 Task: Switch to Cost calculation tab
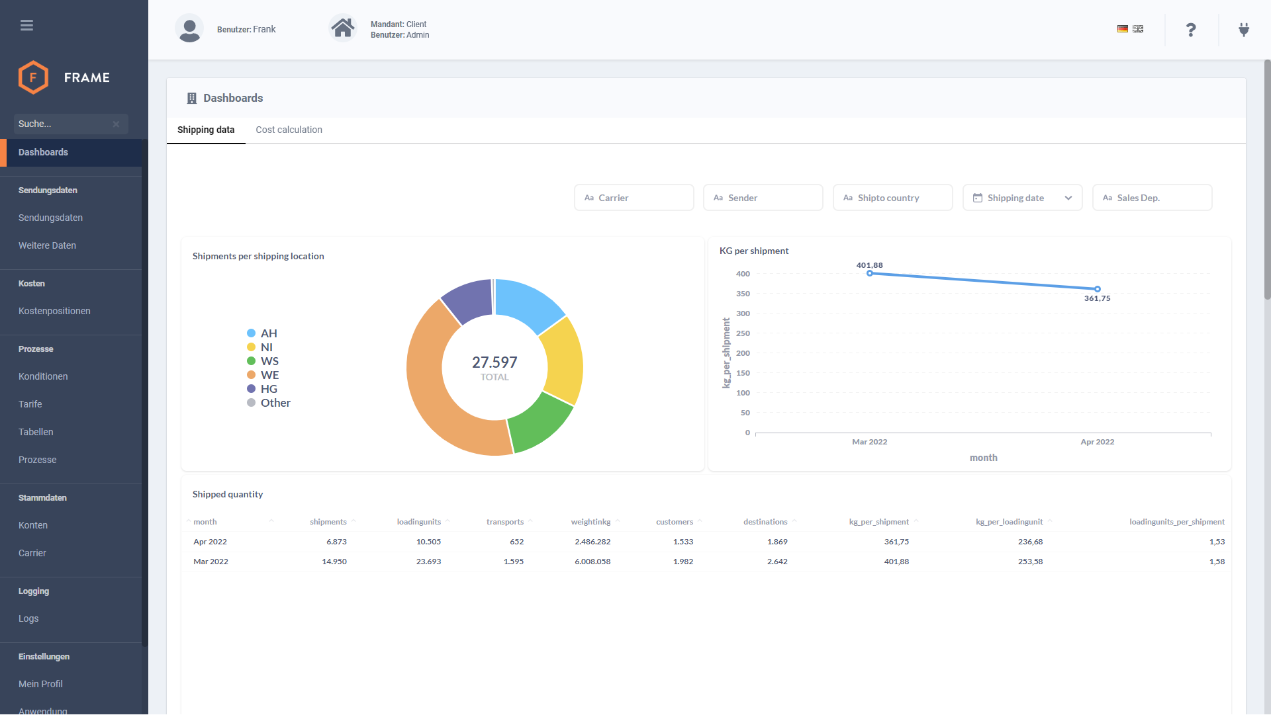coord(289,130)
